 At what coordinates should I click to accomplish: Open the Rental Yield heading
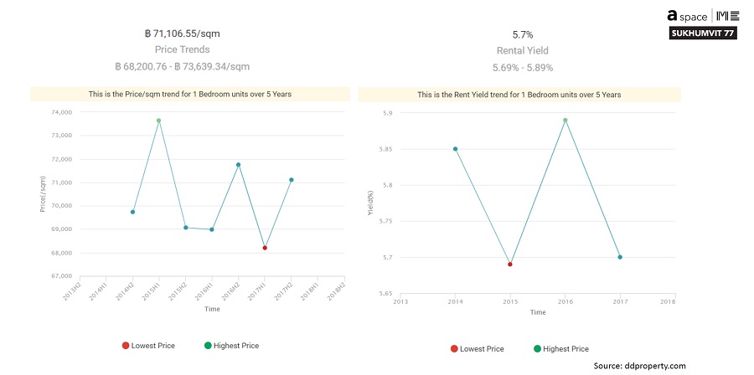point(523,51)
